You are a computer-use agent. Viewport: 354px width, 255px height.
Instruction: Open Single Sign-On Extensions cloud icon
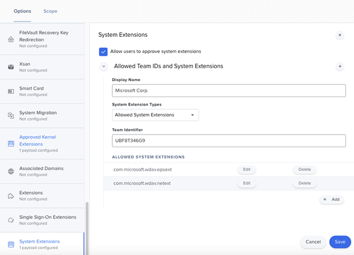point(11,220)
